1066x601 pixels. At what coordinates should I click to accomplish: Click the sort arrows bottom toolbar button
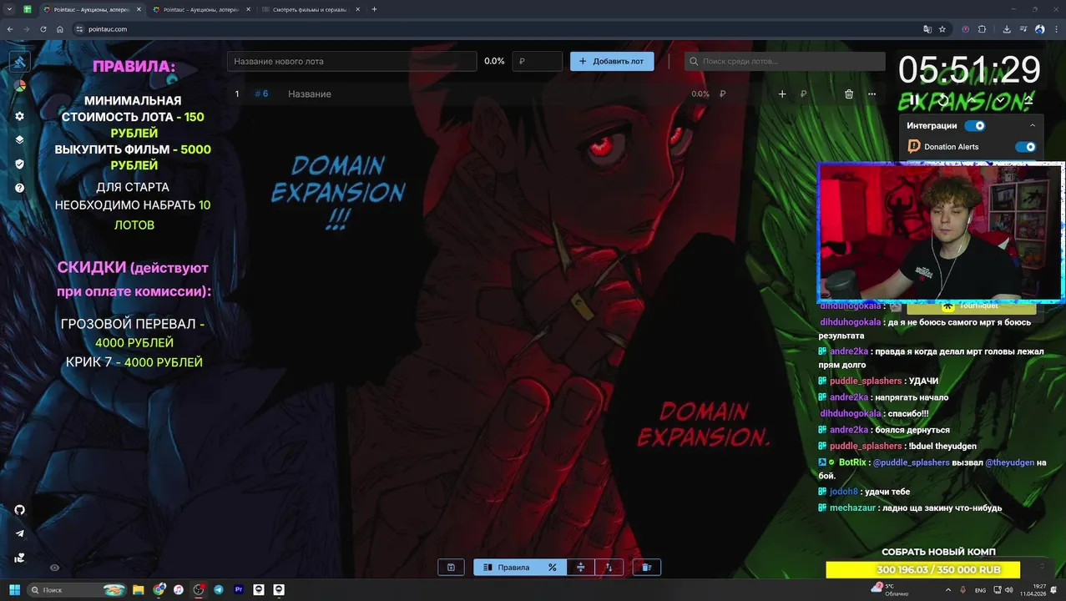click(x=609, y=568)
